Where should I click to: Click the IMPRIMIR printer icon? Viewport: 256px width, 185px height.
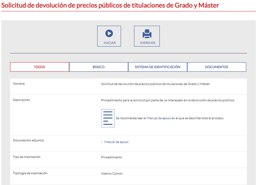(147, 34)
